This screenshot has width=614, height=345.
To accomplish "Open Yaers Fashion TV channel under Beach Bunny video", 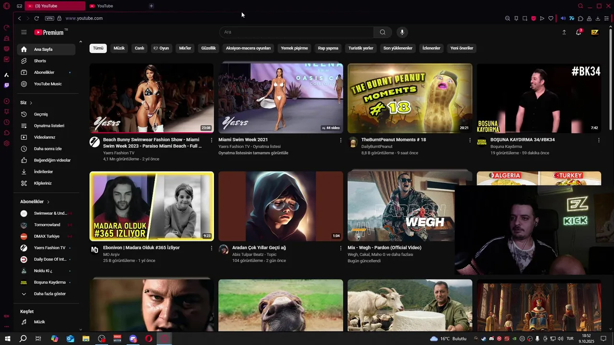I will pyautogui.click(x=118, y=153).
